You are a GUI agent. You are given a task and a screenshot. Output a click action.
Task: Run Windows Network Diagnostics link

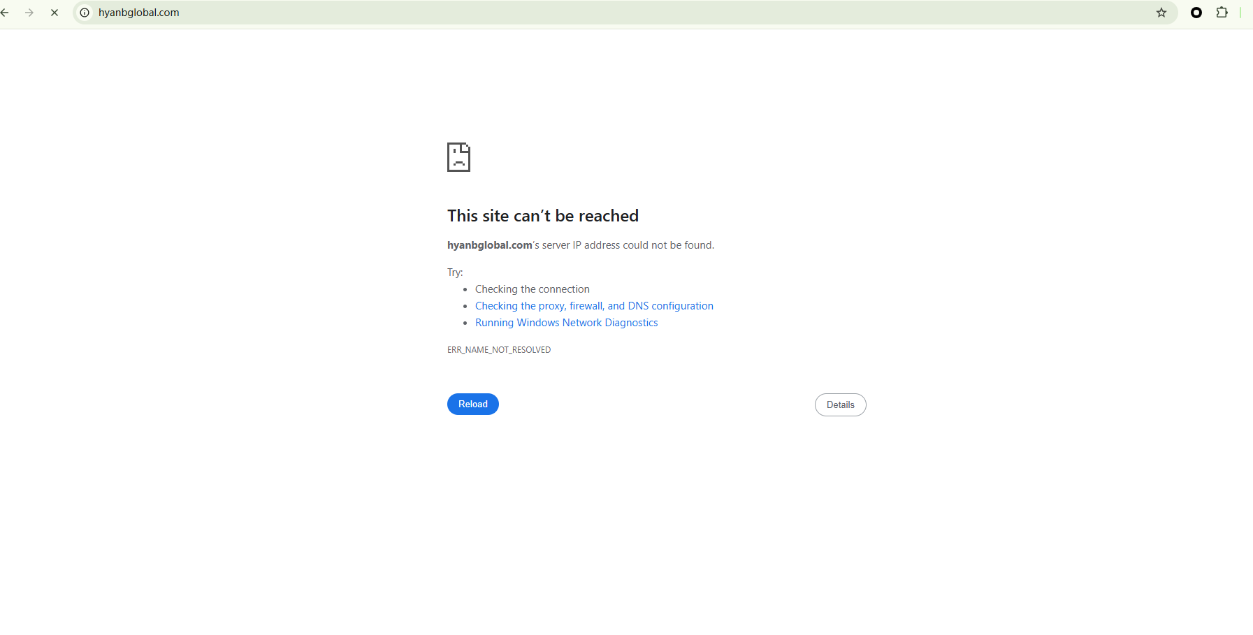click(x=567, y=323)
